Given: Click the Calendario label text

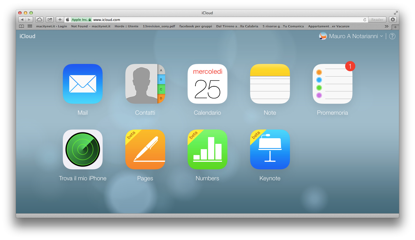Looking at the screenshot, I should (x=208, y=113).
